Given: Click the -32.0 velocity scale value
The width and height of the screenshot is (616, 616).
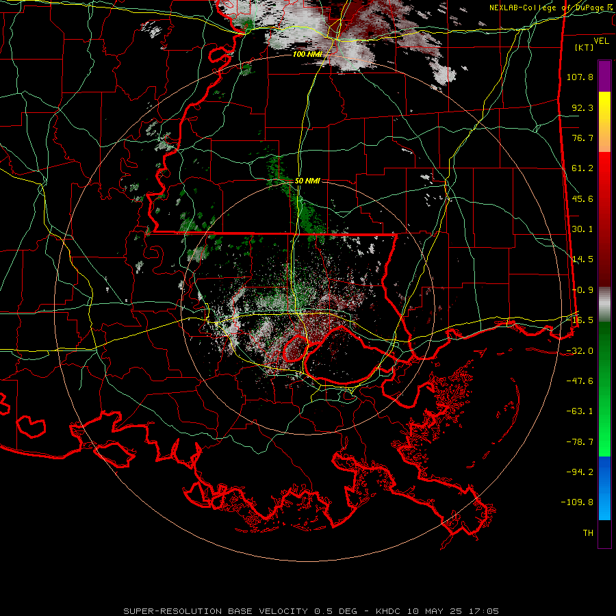Looking at the screenshot, I should coord(580,351).
